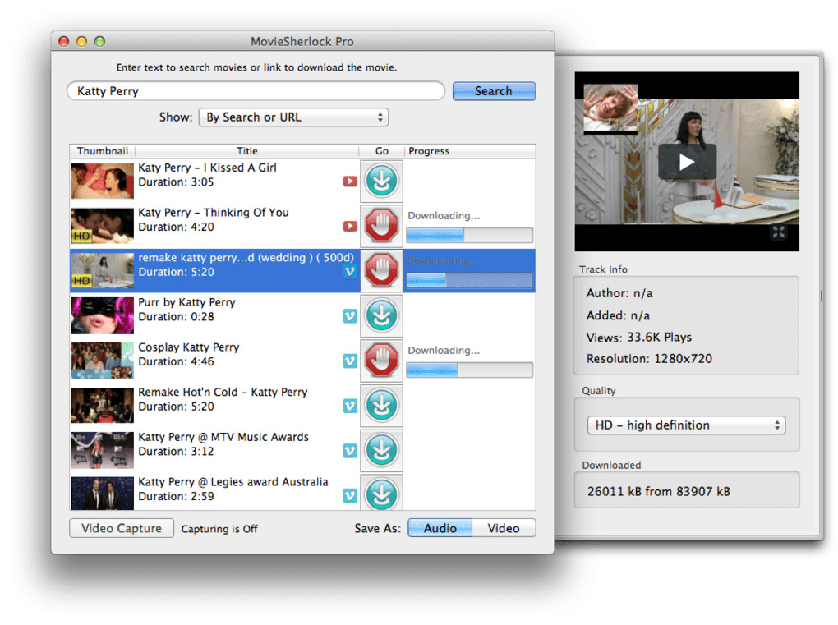Play the preview video
Viewport: 838px width, 625px height.
687,162
